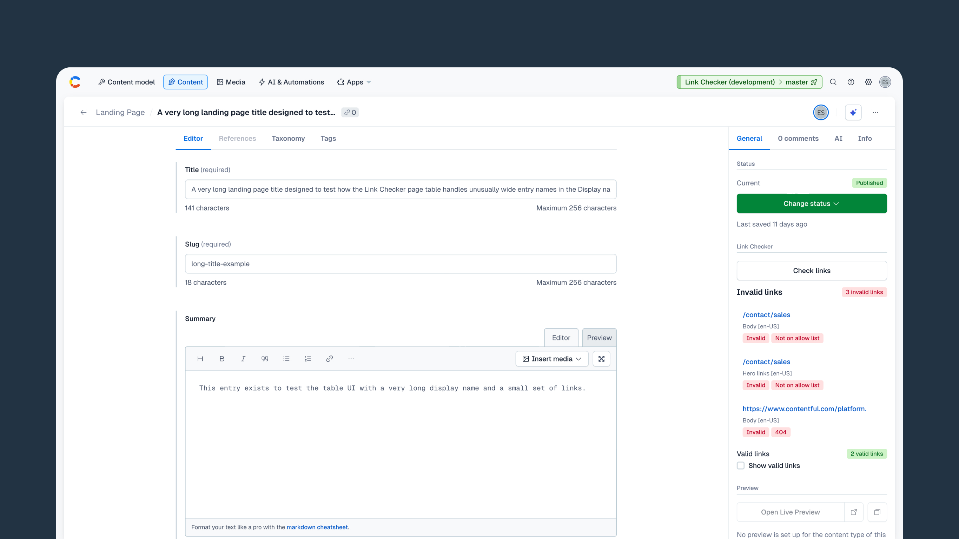Insert a numbered list
959x539 pixels.
[x=308, y=359]
